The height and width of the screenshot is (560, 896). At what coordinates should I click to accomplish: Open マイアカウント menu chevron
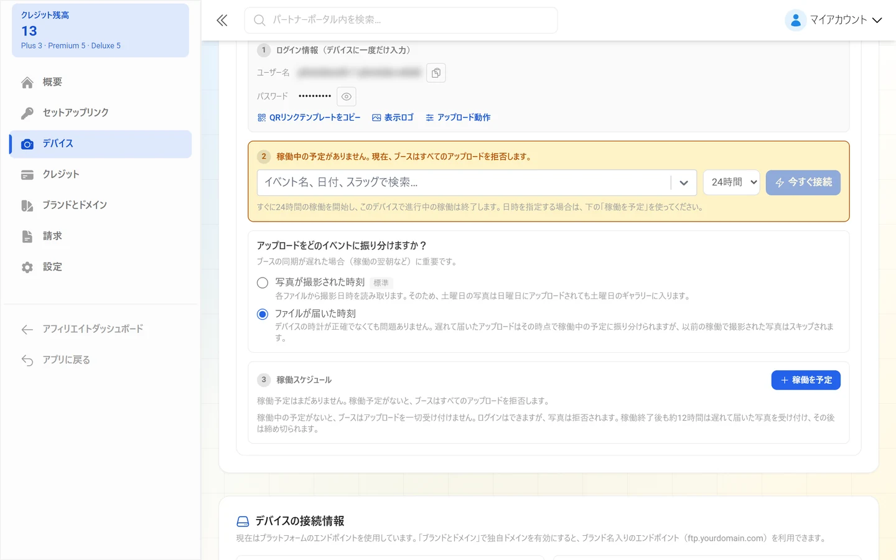[x=877, y=21]
